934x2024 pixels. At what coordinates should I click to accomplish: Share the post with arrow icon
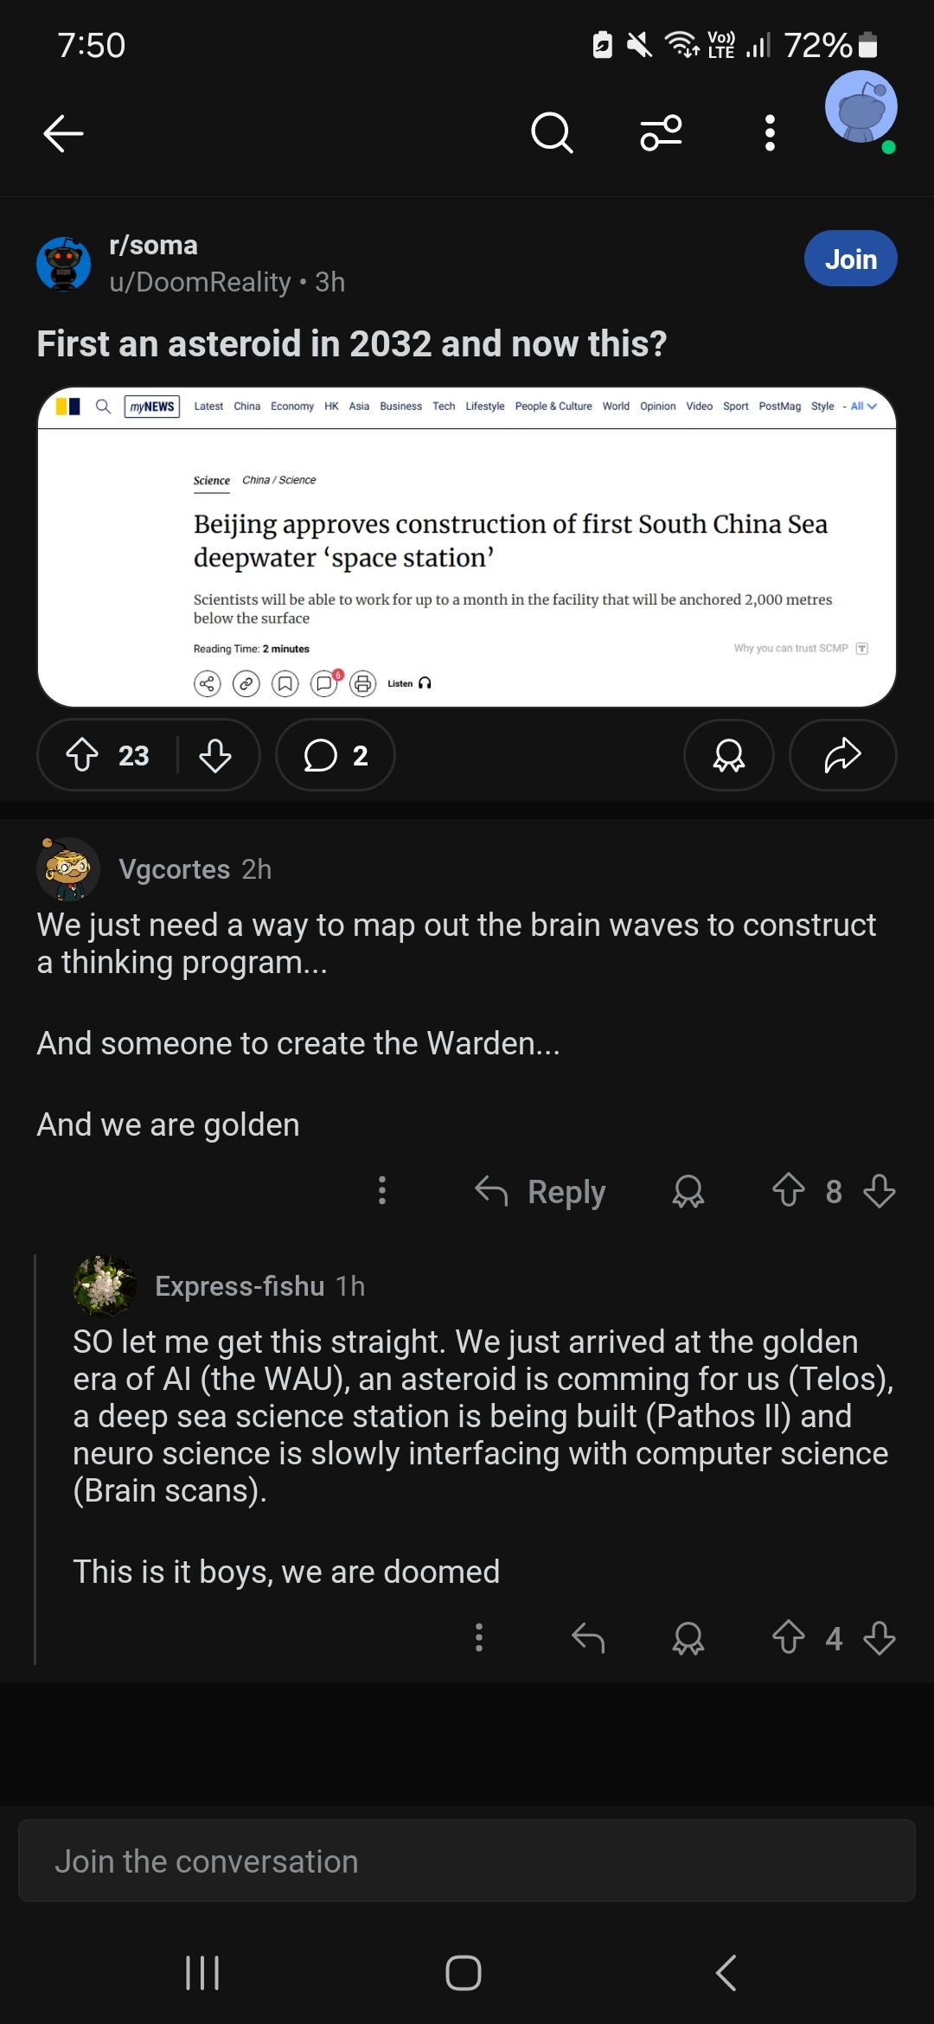tap(843, 755)
